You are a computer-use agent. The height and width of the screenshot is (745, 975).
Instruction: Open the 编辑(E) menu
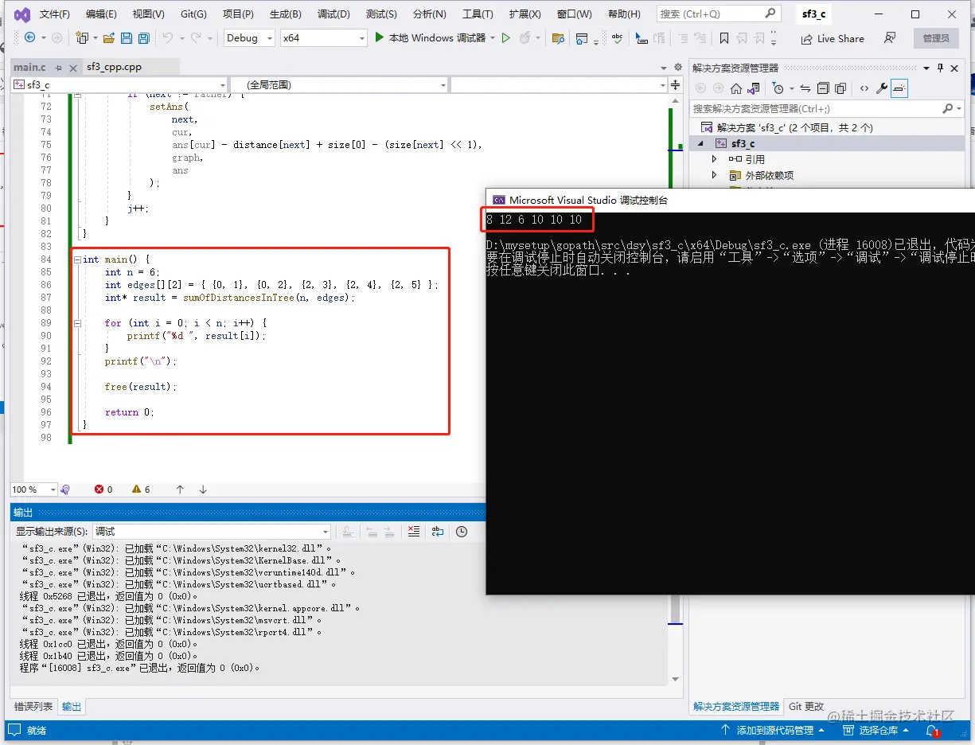[x=101, y=14]
